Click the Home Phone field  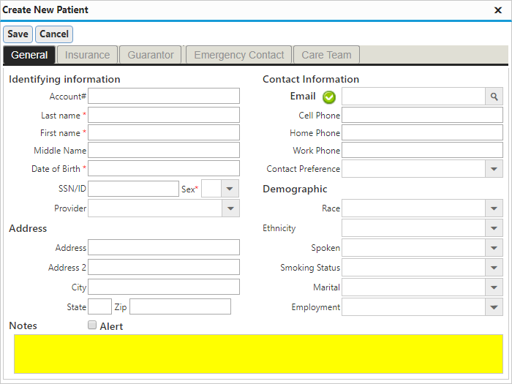tap(422, 132)
